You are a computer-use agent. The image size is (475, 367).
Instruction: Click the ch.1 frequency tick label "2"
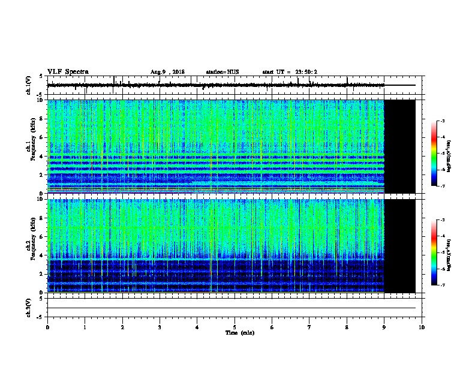pyautogui.click(x=42, y=175)
